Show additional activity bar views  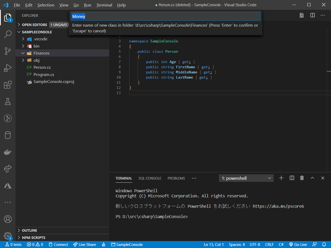click(8, 202)
